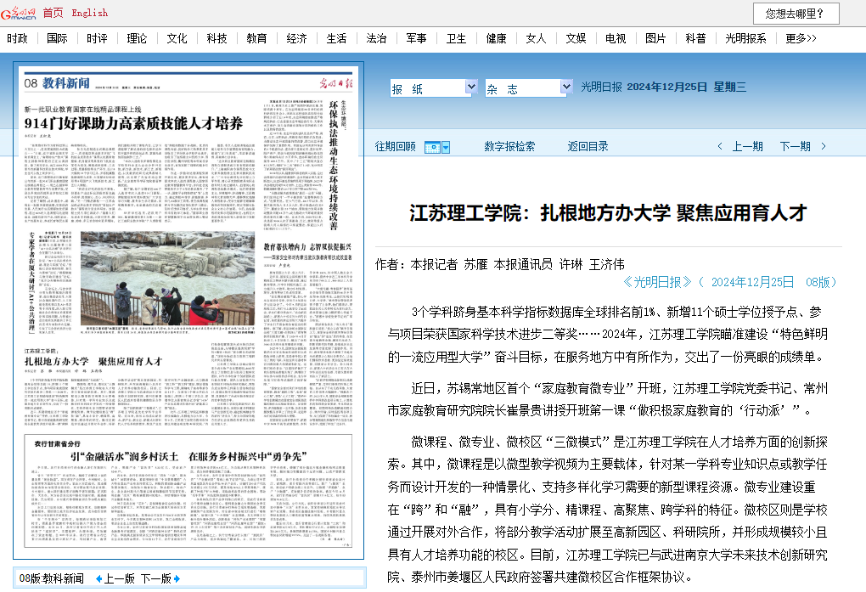Go to 上一期 previous issue

(x=747, y=146)
